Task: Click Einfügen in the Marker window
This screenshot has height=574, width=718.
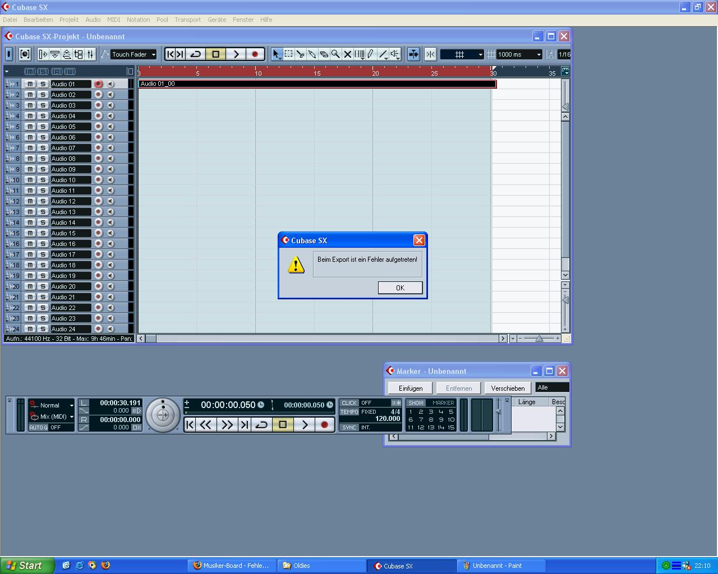Action: 411,388
